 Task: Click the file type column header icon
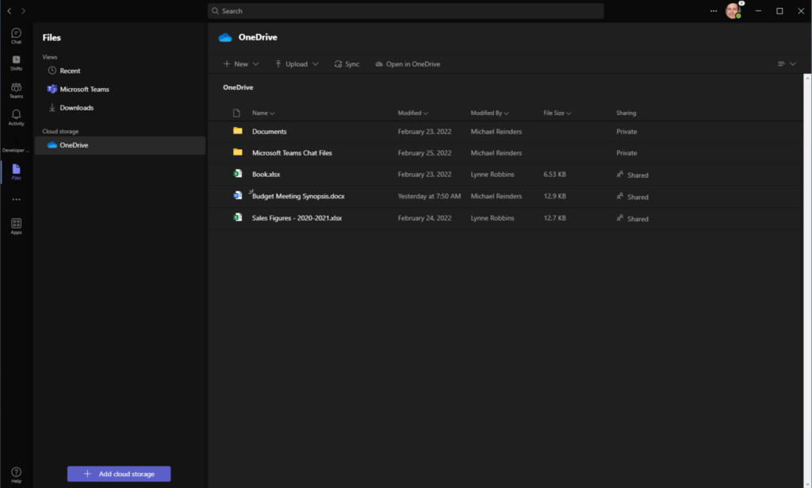pos(236,113)
